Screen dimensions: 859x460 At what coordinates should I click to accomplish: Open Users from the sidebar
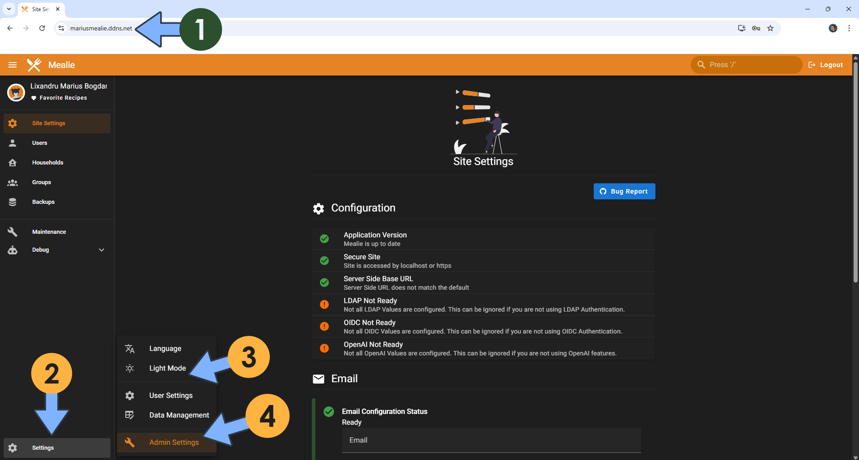coord(39,143)
